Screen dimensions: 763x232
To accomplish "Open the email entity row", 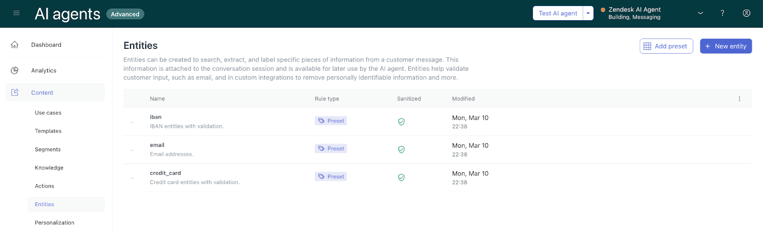I will 157,145.
